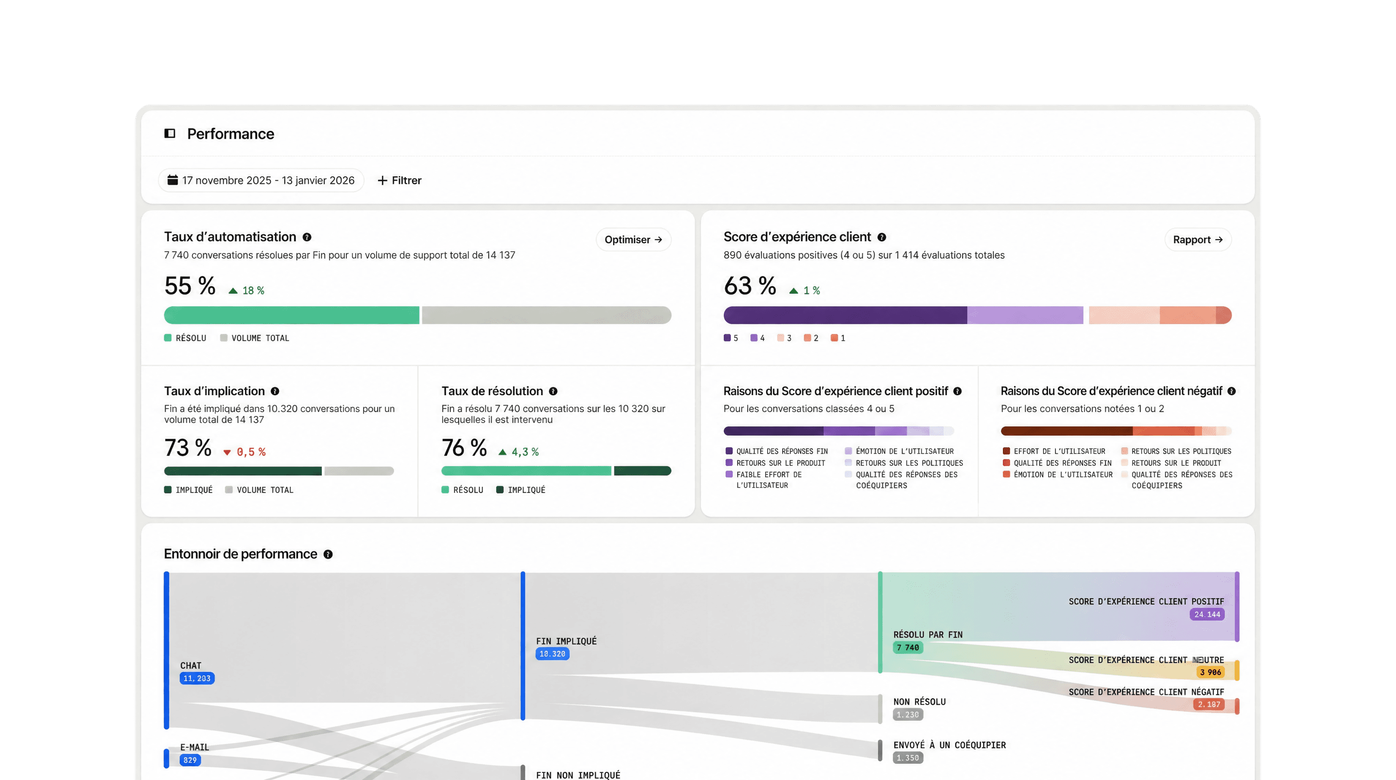Click the plus icon next to Filtrer
The image size is (1396, 780).
click(382, 180)
